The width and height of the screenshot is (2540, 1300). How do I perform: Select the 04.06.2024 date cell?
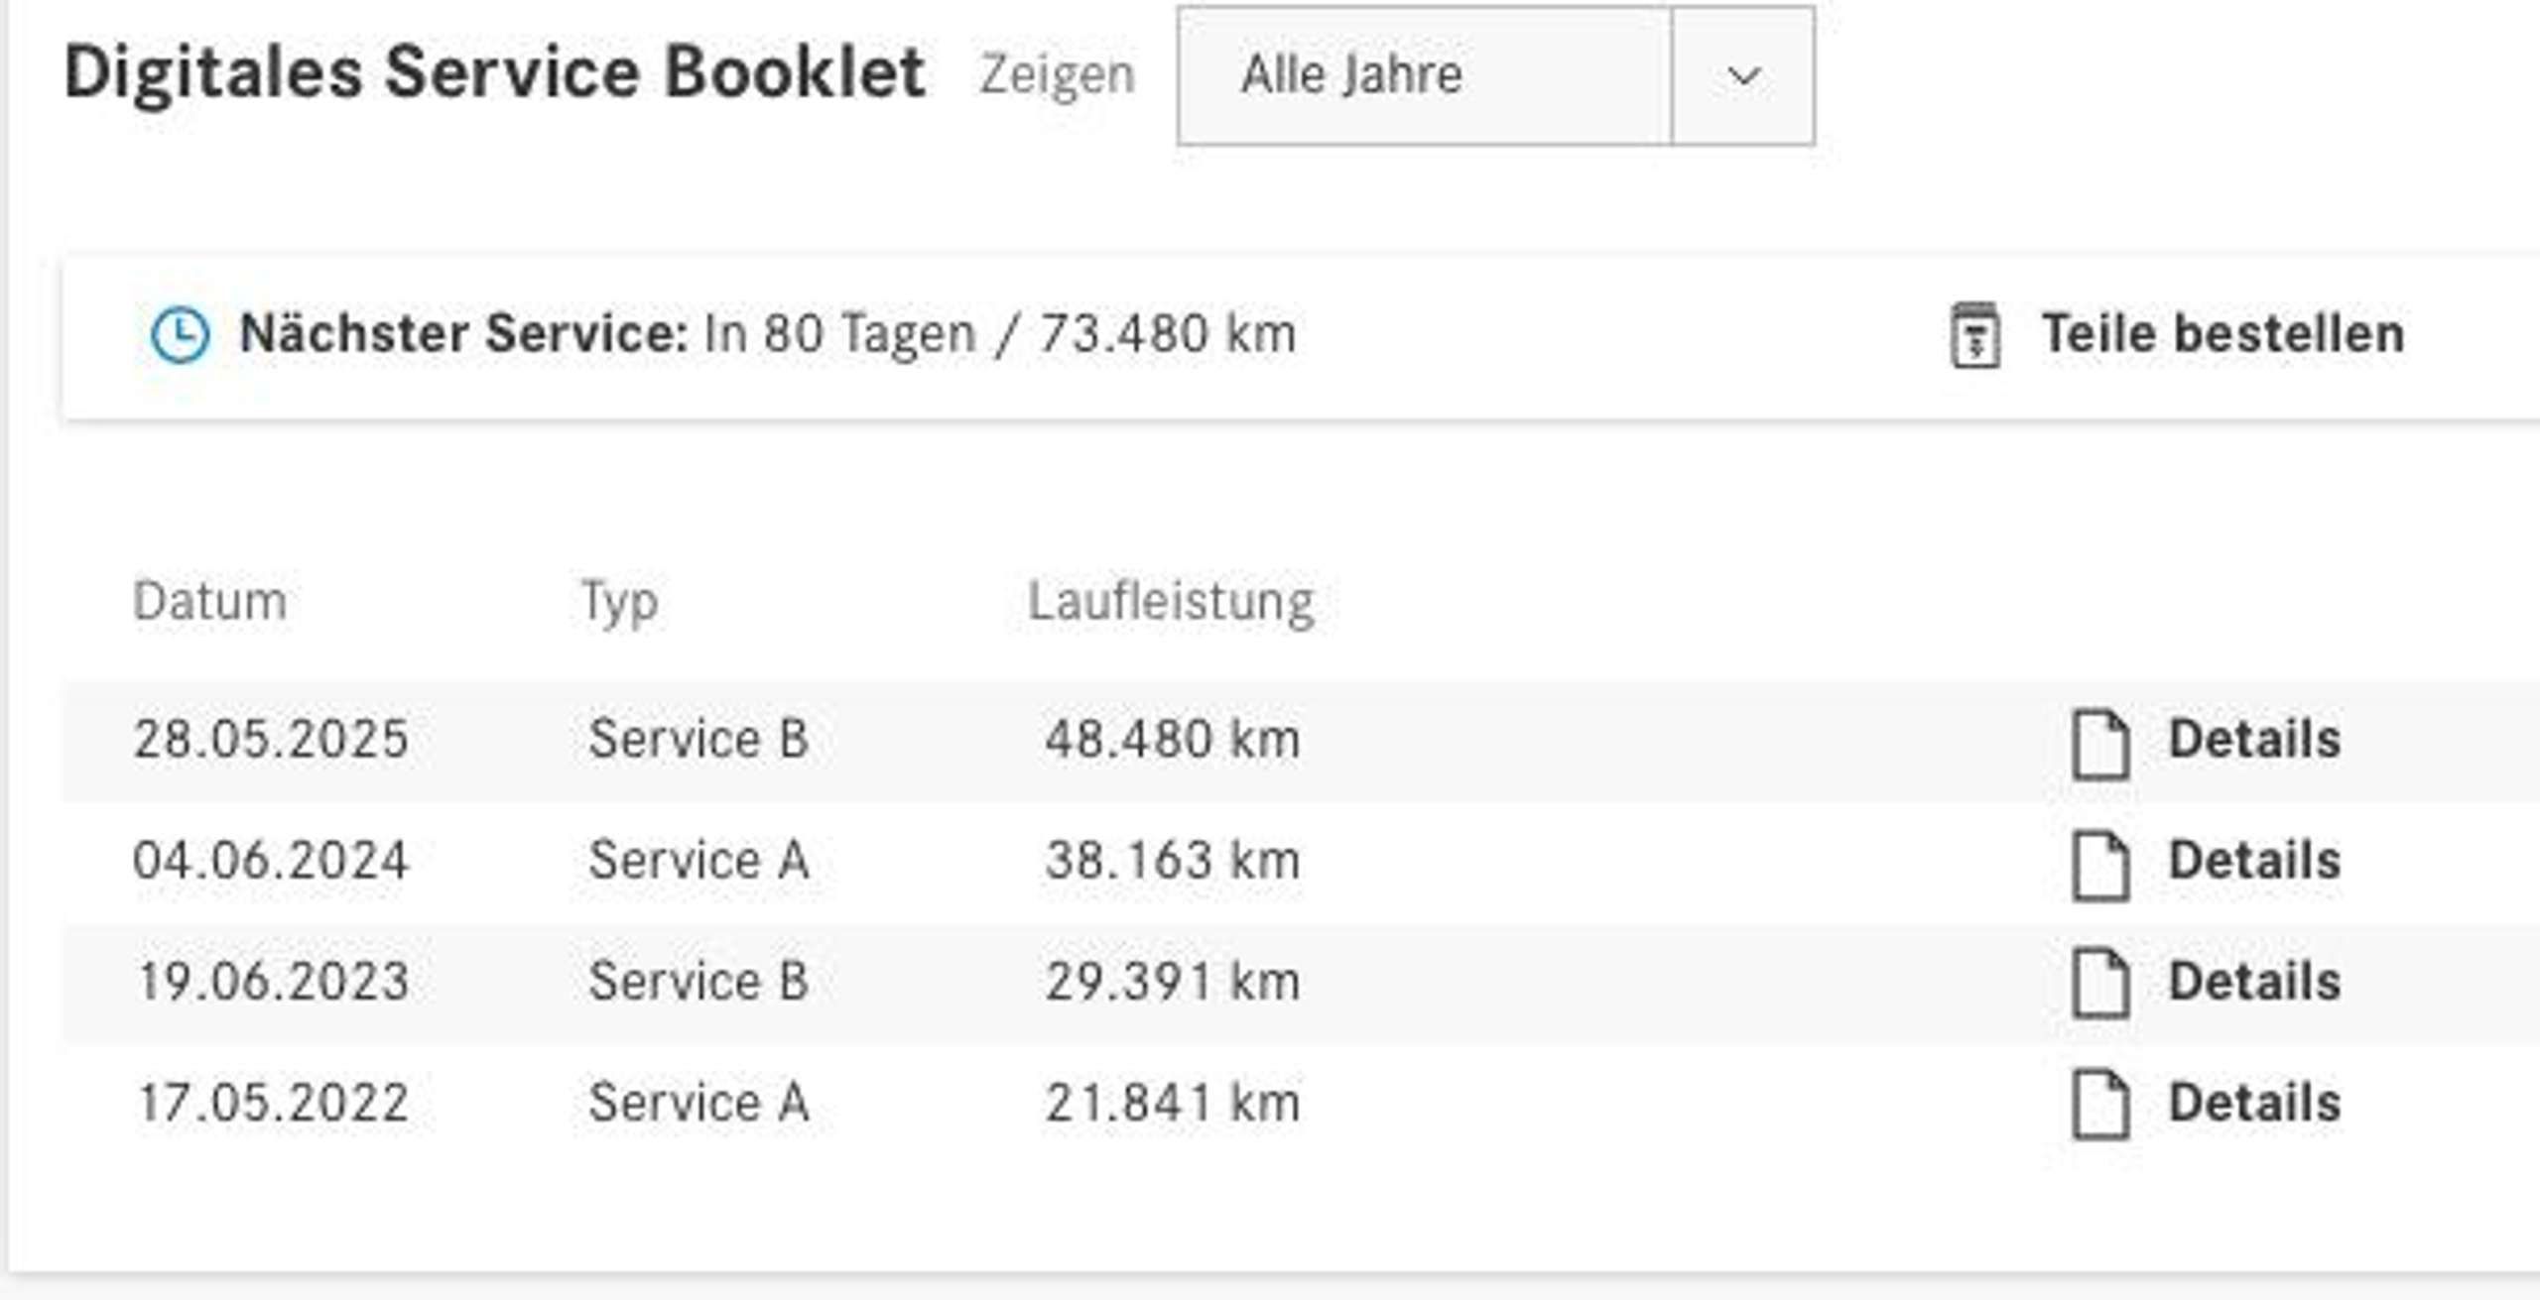pos(271,860)
